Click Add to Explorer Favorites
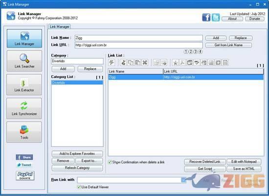The image size is (269, 196). pyautogui.click(x=77, y=153)
